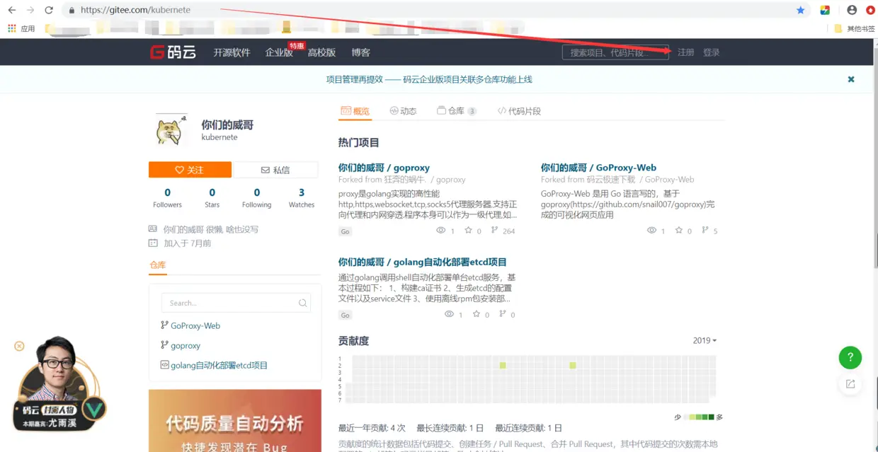Click the 尤雨溪 封面人物 promo image
This screenshot has width=878, height=452.
(x=59, y=384)
